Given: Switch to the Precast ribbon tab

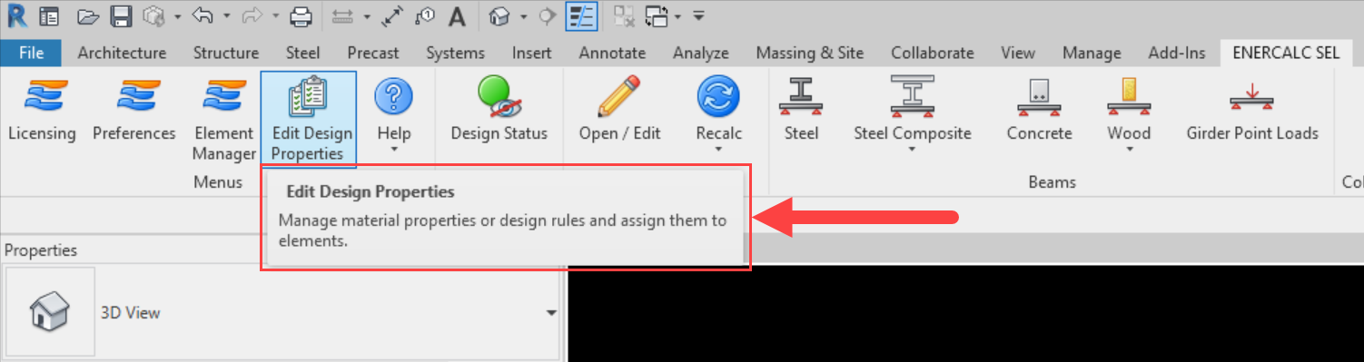Looking at the screenshot, I should point(373,53).
